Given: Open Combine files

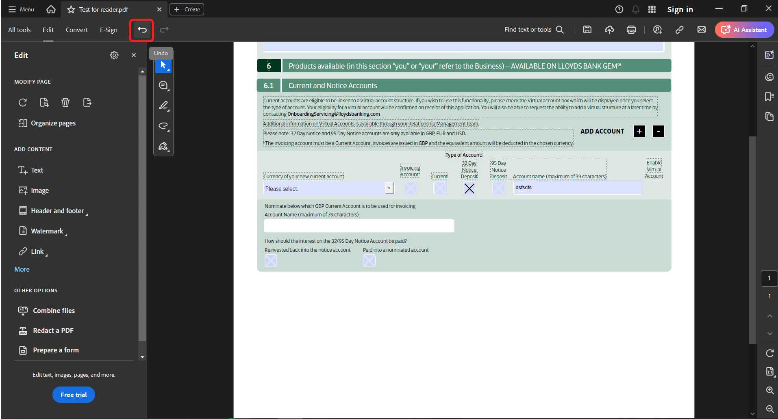Looking at the screenshot, I should [47, 311].
